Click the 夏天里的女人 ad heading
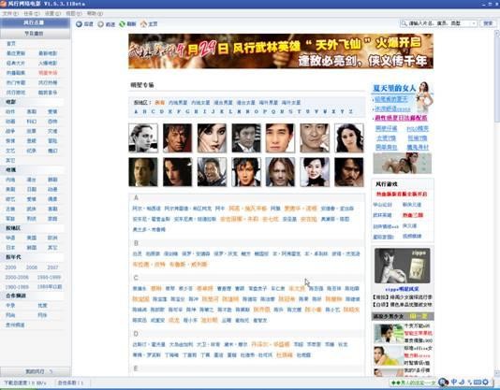 coord(394,88)
